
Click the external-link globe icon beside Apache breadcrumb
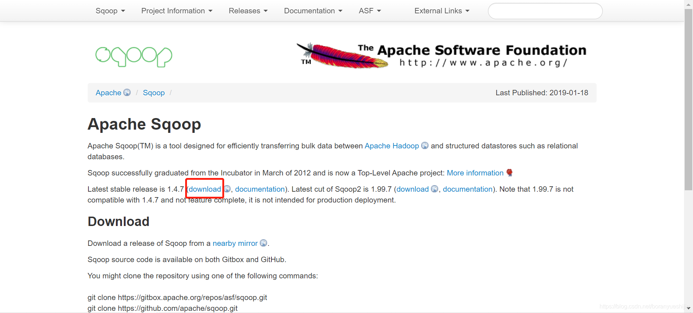click(x=127, y=92)
